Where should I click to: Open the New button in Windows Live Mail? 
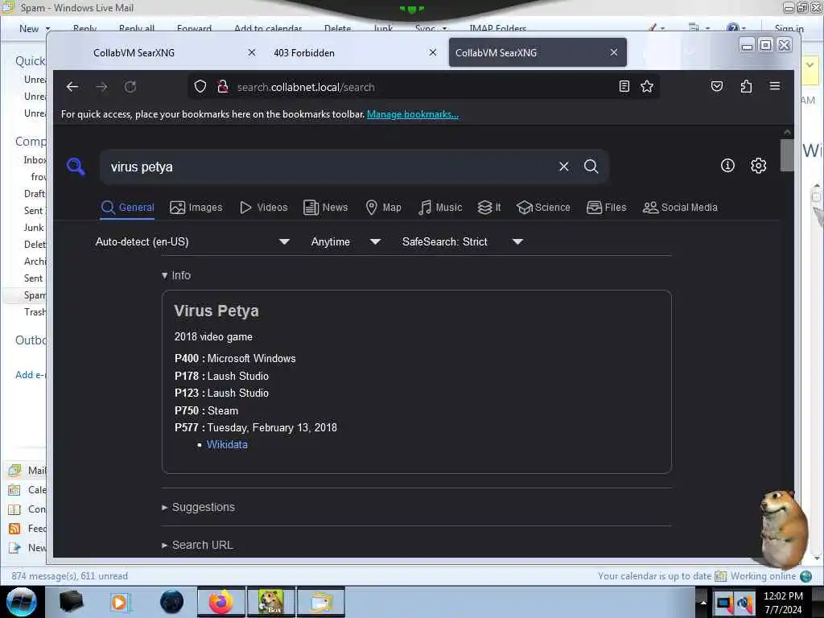click(29, 29)
